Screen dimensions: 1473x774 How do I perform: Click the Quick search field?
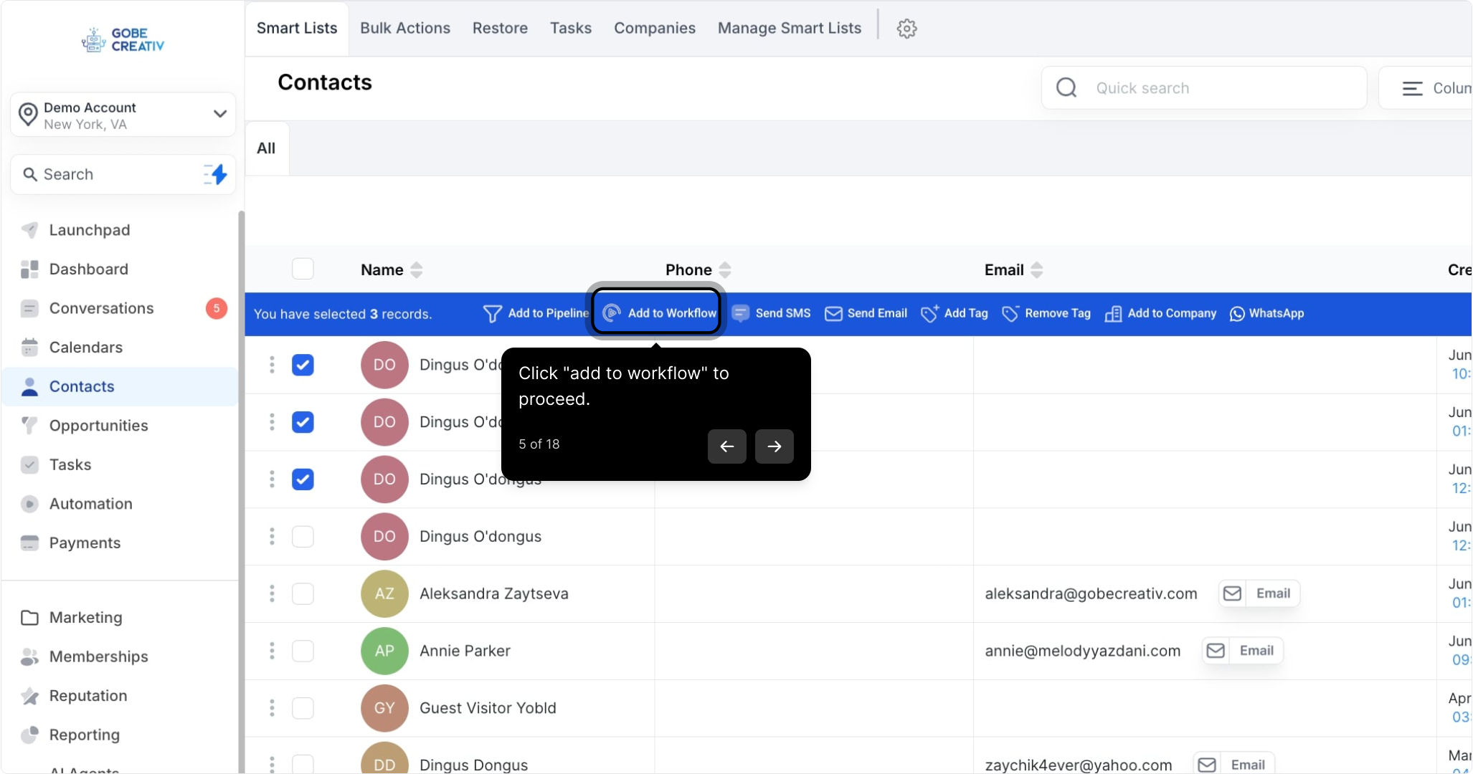pos(1204,87)
